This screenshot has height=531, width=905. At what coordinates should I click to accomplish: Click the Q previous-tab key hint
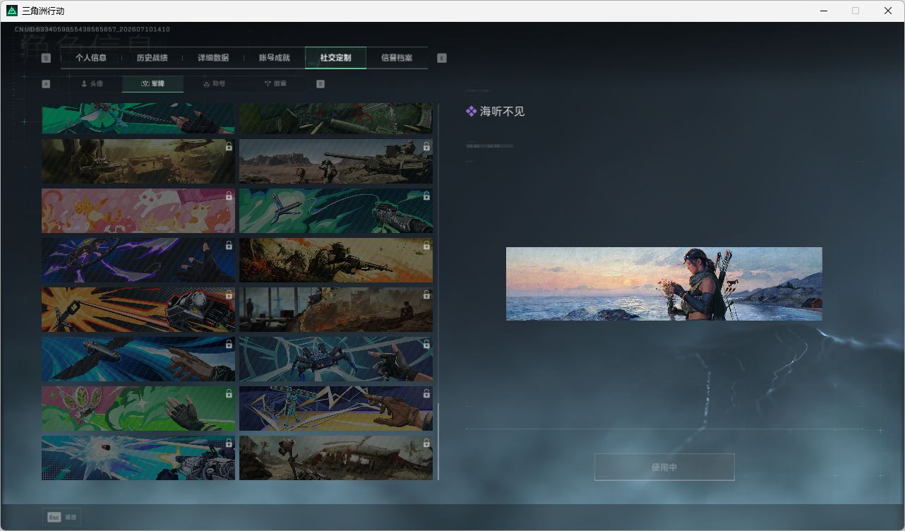46,59
